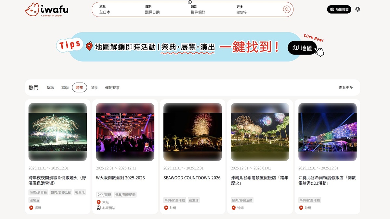This screenshot has width=390, height=219.
Task: Click the Shinsaibashi station train icon
Action: coord(98,208)
